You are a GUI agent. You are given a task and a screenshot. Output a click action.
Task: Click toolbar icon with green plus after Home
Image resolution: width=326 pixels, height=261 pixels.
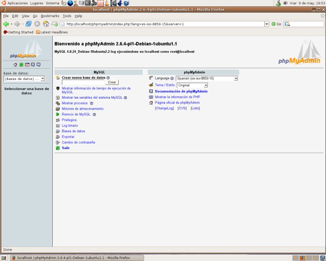click(x=55, y=24)
